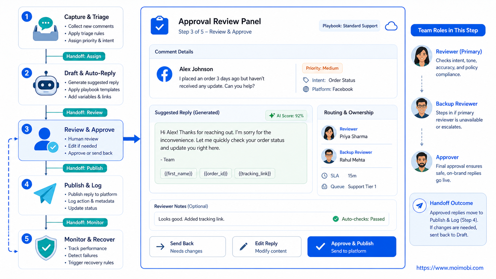Screen dimensions: 496x279
Task: Select the Review & Approve step title
Action: [89, 130]
